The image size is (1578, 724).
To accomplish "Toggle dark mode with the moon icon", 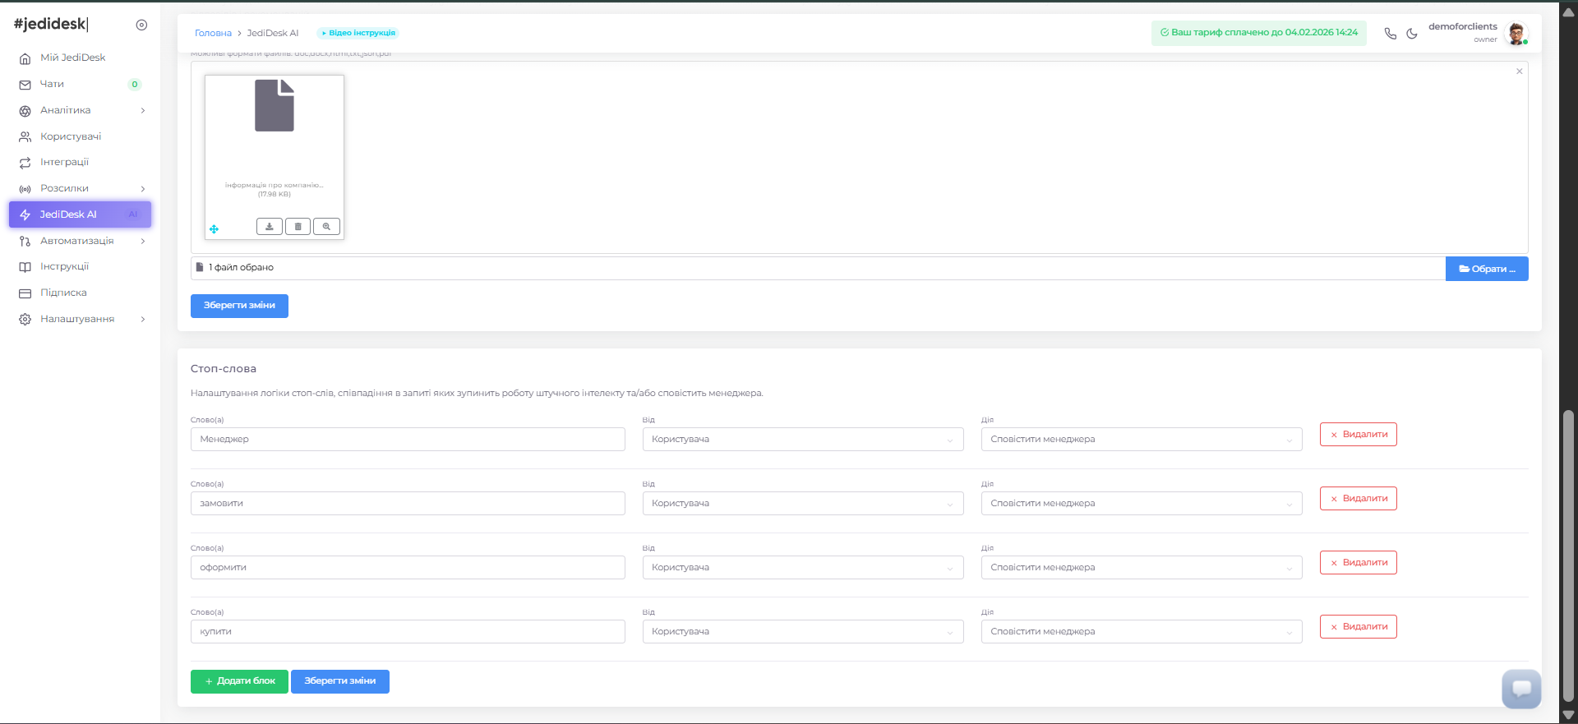I will pyautogui.click(x=1412, y=34).
